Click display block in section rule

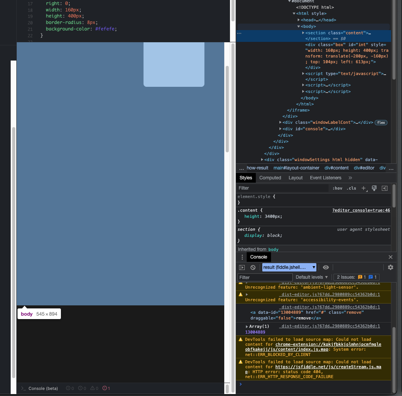263,235
